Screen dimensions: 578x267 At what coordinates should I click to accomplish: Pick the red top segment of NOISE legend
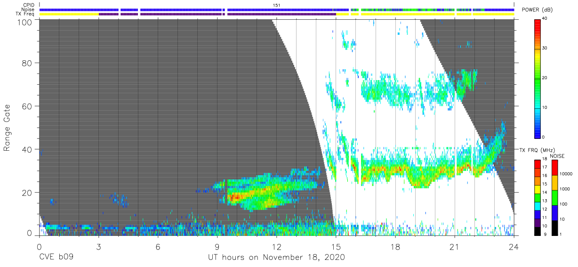[554, 168]
